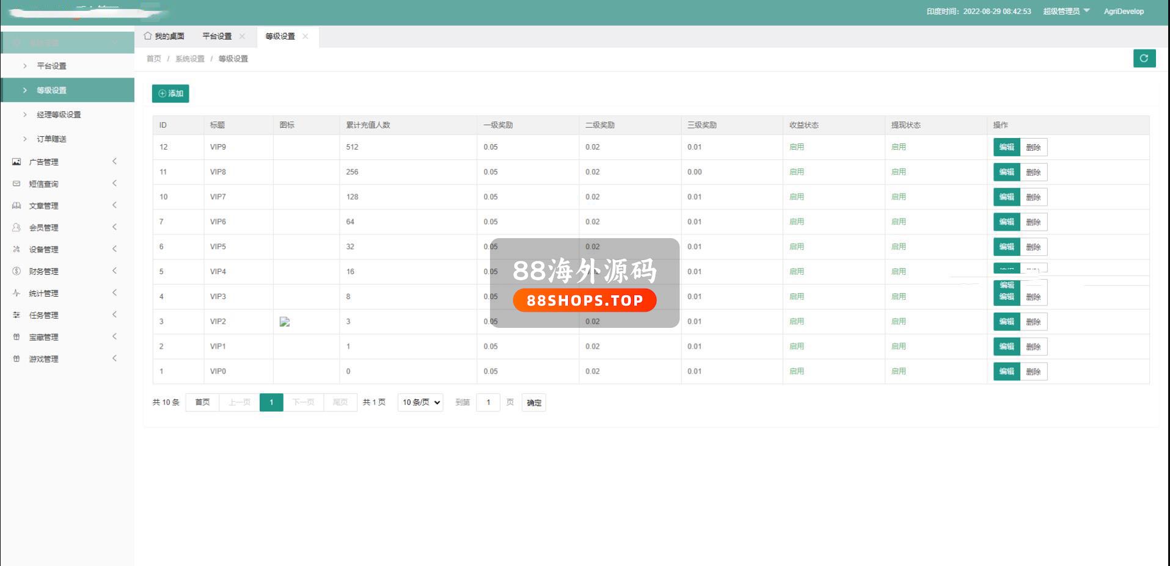Click the refresh icon button

coord(1144,58)
